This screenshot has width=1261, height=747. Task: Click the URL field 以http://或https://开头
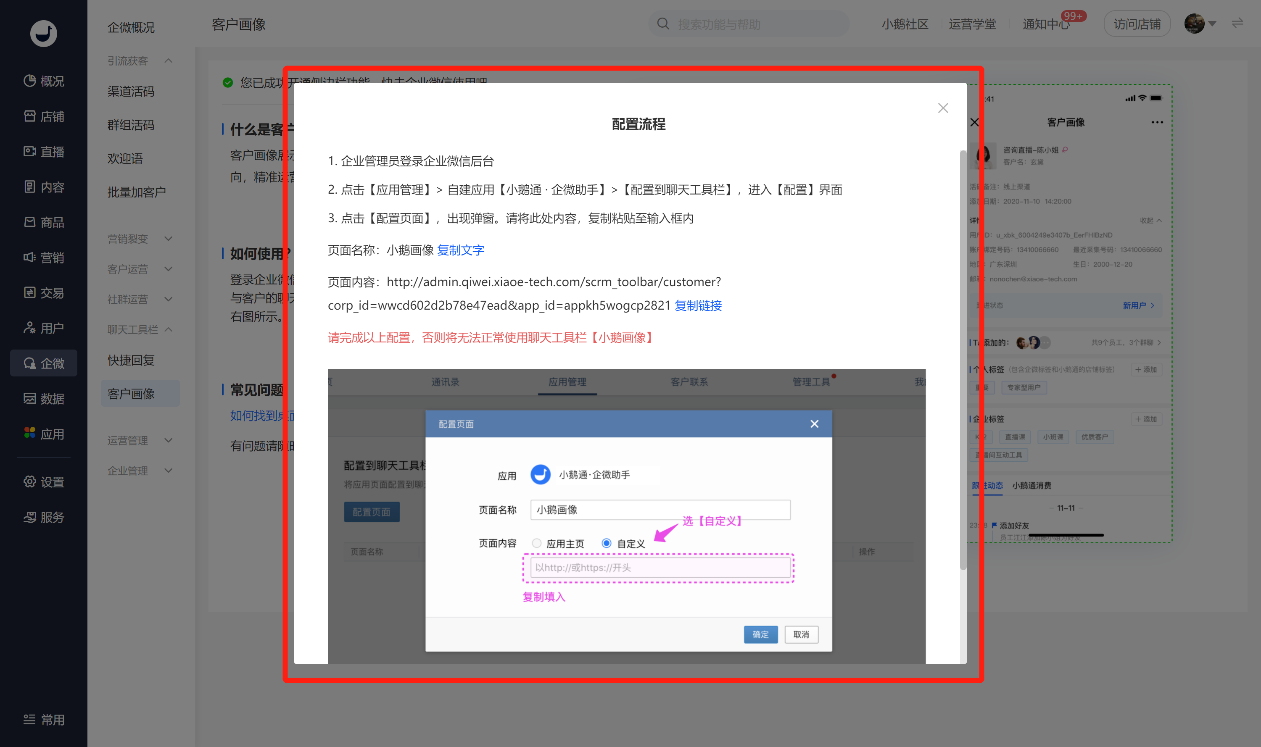pos(660,568)
